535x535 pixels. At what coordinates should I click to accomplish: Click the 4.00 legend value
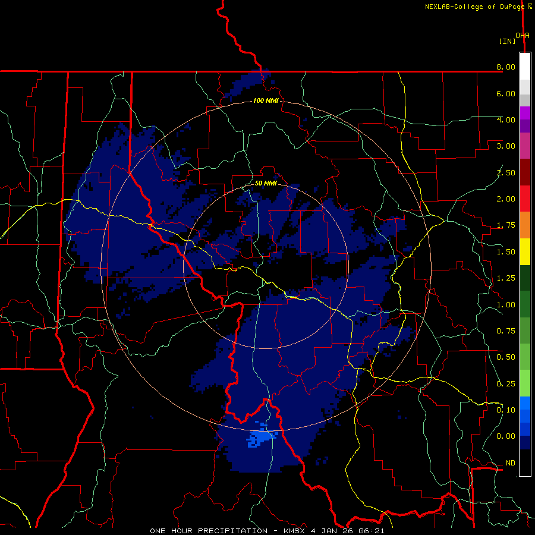506,119
